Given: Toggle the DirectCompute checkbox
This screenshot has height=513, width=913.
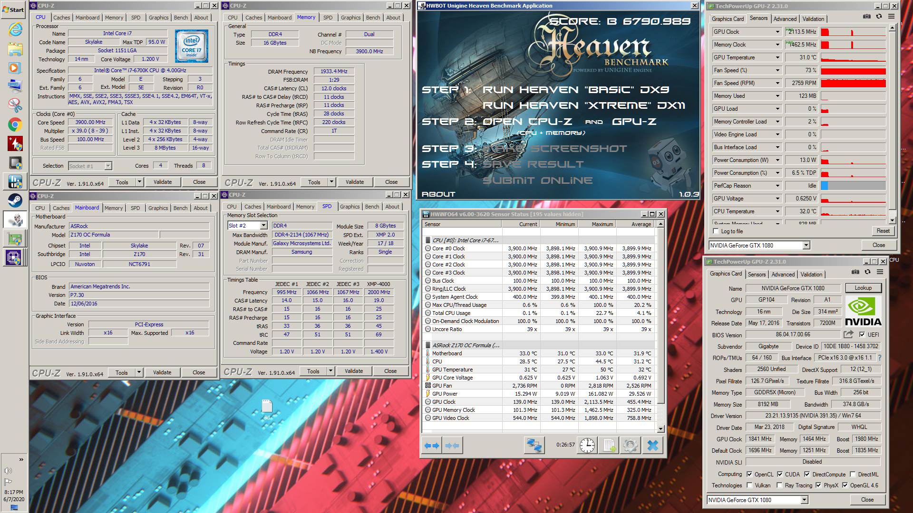Looking at the screenshot, I should [807, 474].
